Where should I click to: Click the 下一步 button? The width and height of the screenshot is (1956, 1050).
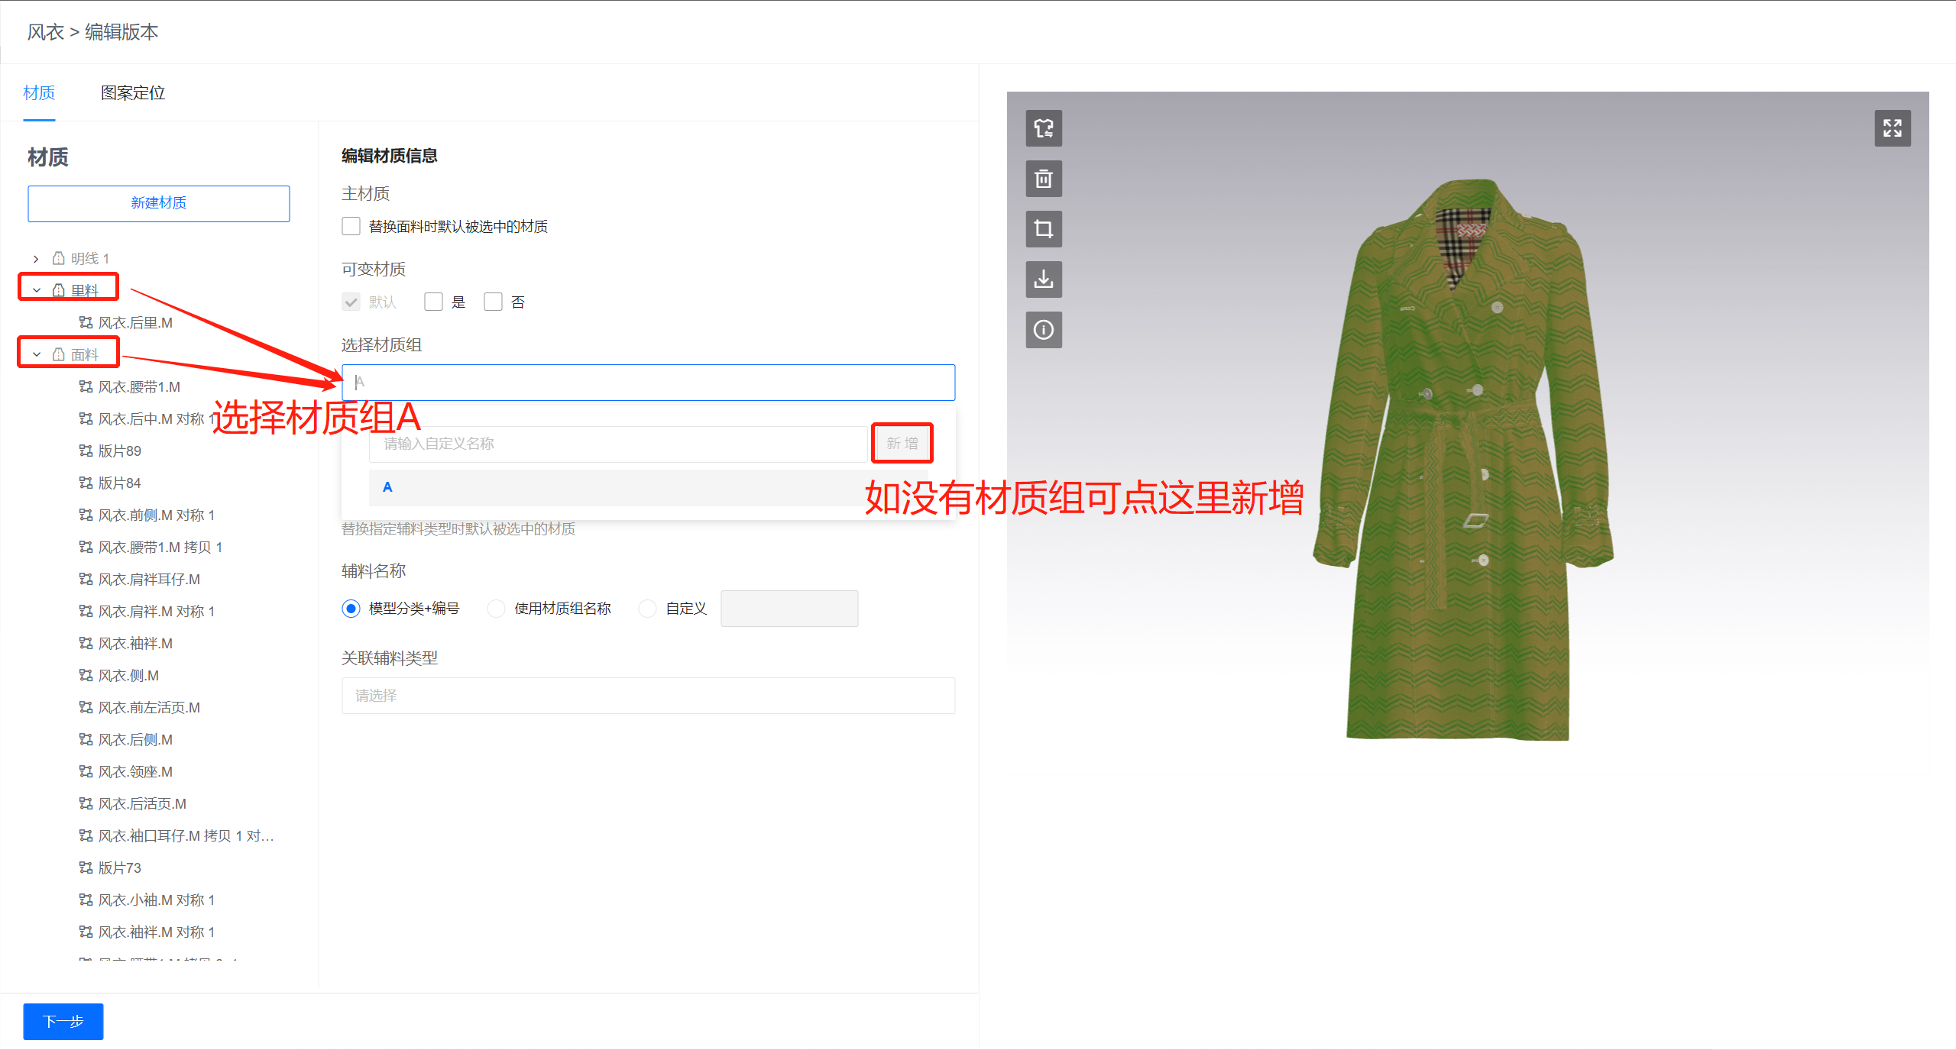(x=63, y=1021)
